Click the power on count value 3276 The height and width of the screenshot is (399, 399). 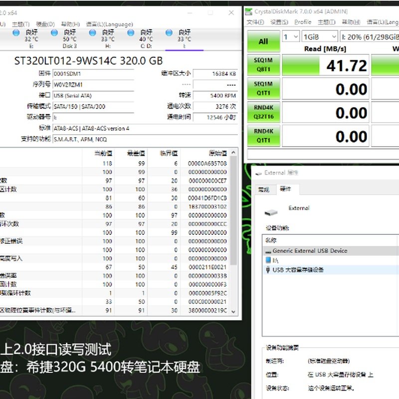215,107
